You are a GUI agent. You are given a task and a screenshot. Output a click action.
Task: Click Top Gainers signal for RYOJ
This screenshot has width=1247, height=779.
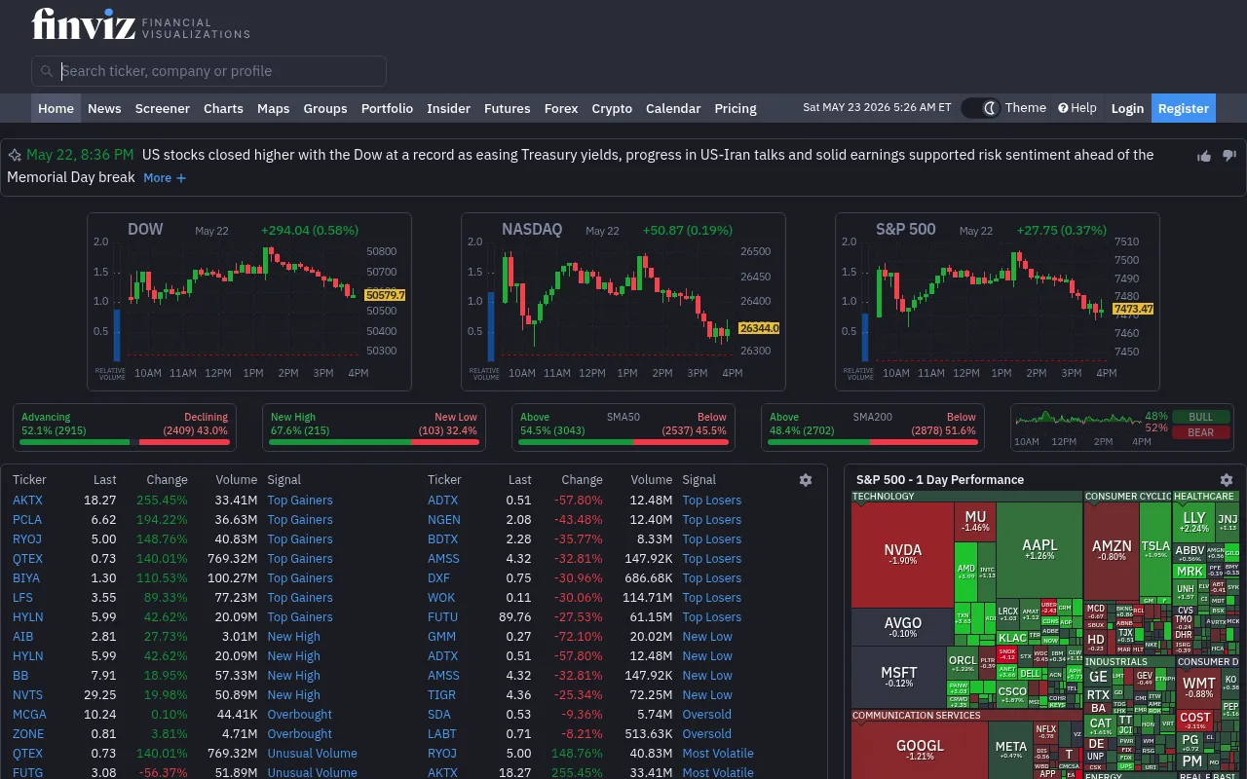pyautogui.click(x=300, y=539)
